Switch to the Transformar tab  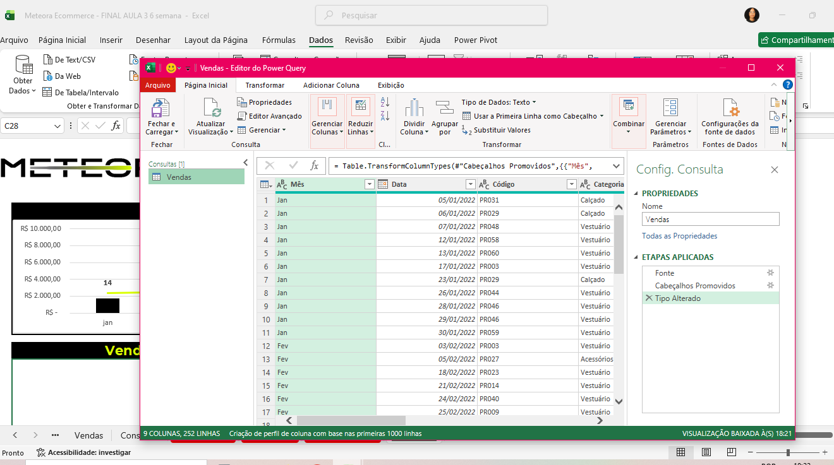tap(265, 85)
